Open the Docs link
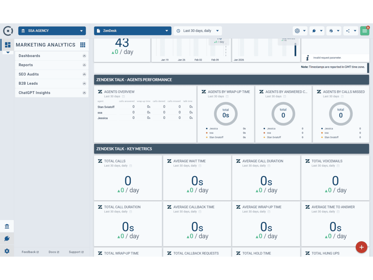Viewport: 373px width, 280px height. pos(54,252)
